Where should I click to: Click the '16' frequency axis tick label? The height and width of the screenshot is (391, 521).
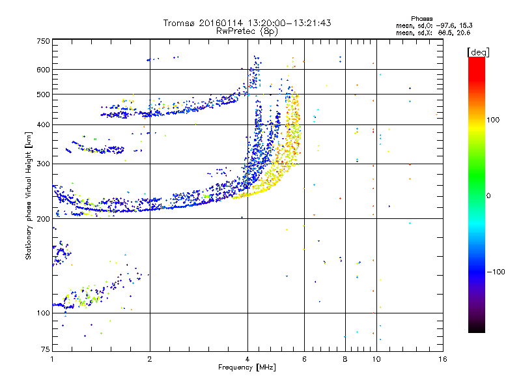coord(443,359)
